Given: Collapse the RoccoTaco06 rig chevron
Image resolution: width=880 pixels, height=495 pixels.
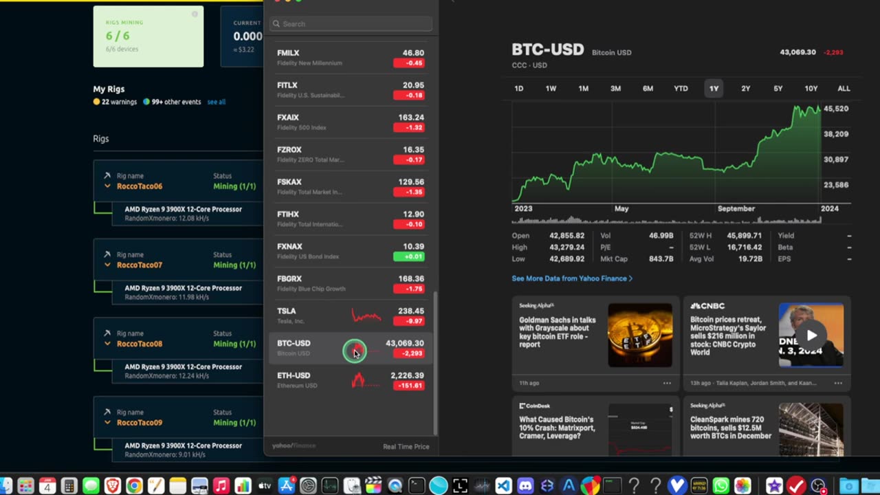Looking at the screenshot, I should pyautogui.click(x=107, y=186).
